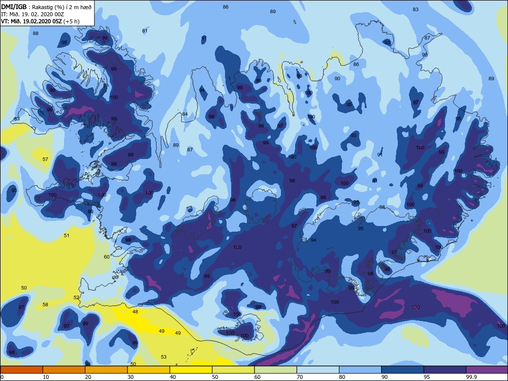Choose the medium blue 80–90 legend swatch
508x381 pixels.
point(360,370)
